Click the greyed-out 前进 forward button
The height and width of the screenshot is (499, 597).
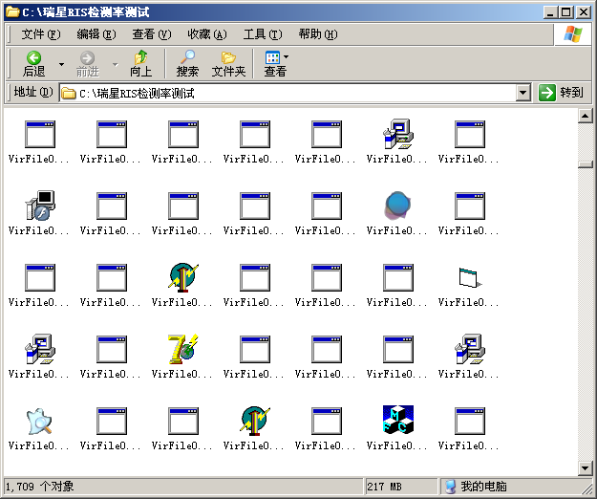point(88,64)
